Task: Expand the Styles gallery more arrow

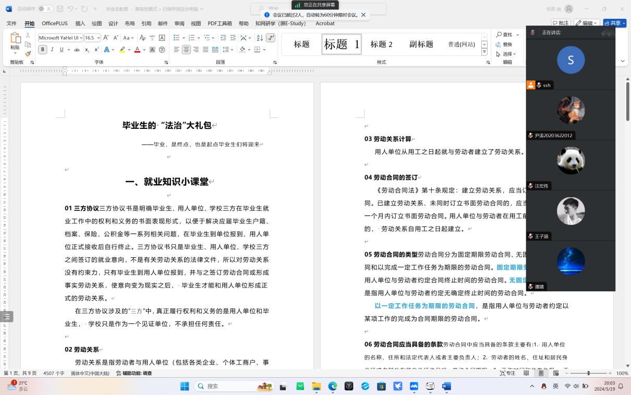Action: pos(484,52)
